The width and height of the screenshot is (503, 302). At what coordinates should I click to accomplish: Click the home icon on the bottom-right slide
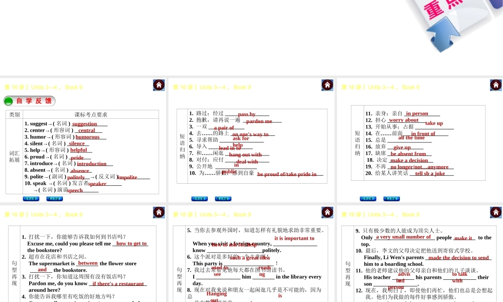click(x=495, y=212)
